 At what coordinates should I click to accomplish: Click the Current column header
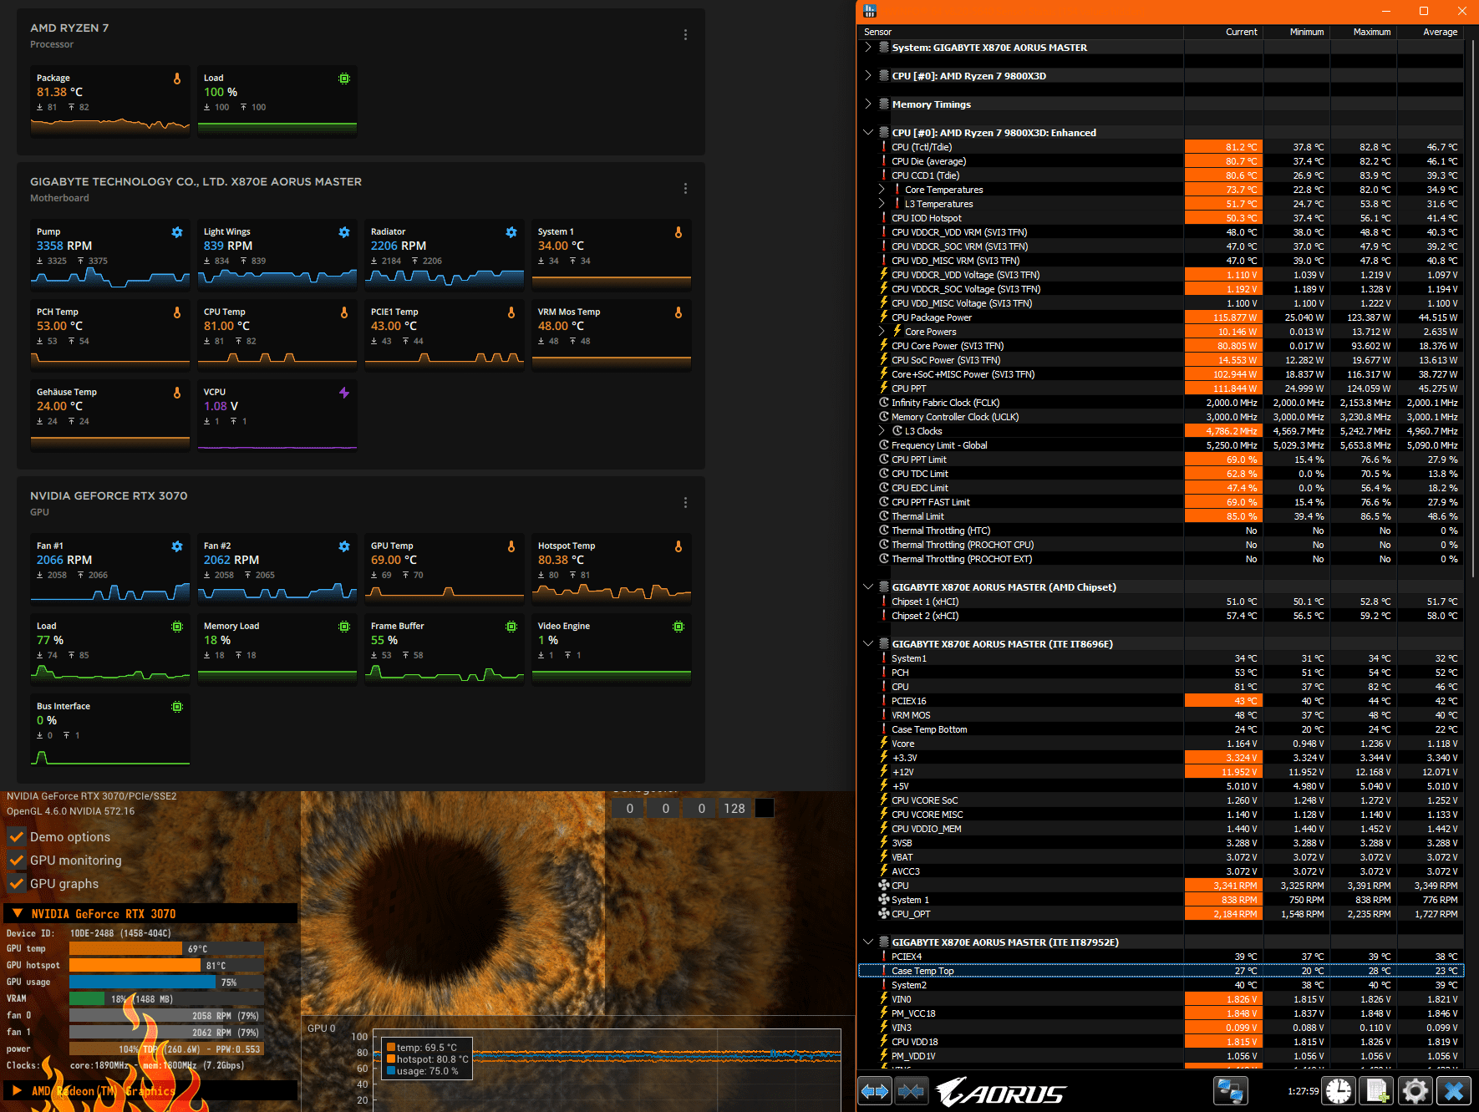pyautogui.click(x=1223, y=32)
